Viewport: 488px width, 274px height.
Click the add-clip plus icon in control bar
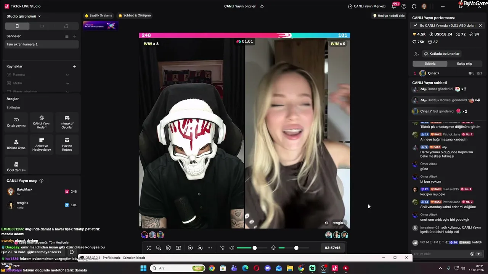tap(178, 248)
